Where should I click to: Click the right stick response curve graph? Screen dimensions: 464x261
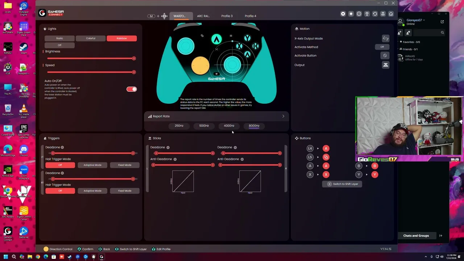[x=250, y=181]
